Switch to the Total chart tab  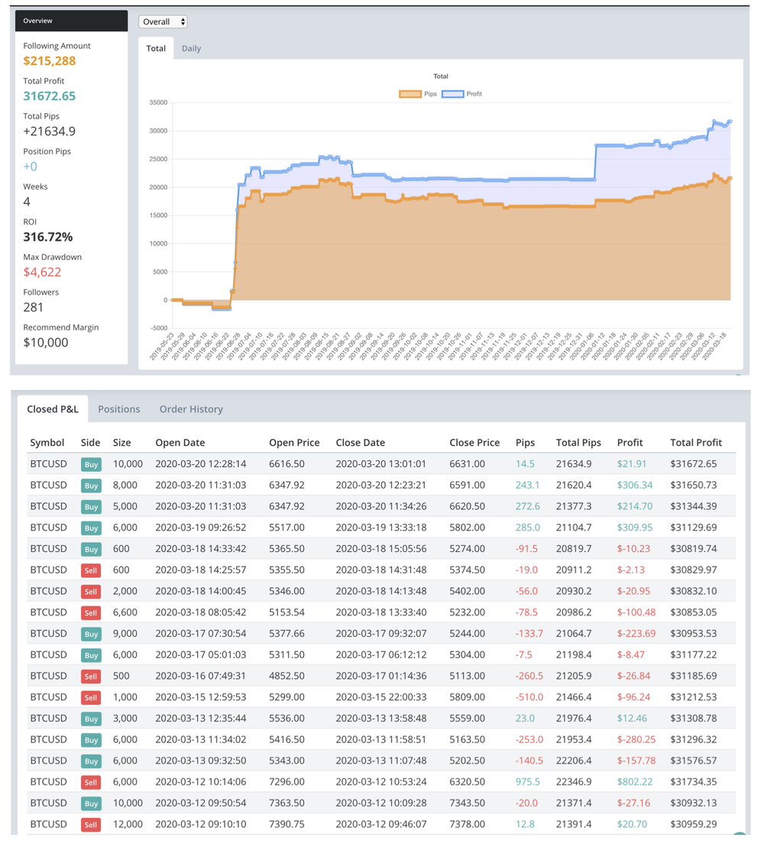(x=156, y=48)
